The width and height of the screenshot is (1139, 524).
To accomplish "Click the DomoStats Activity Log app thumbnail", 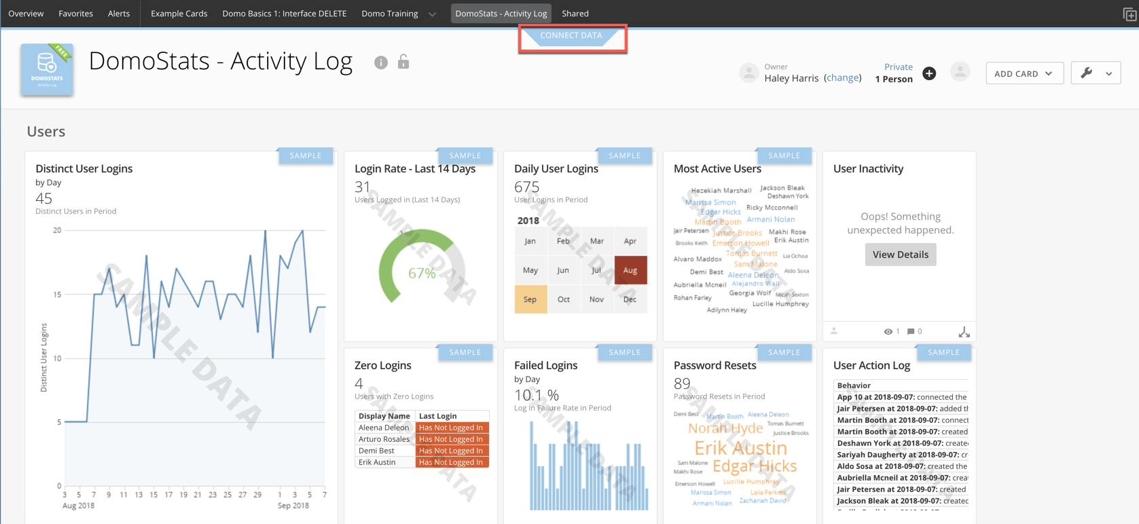I will 47,69.
